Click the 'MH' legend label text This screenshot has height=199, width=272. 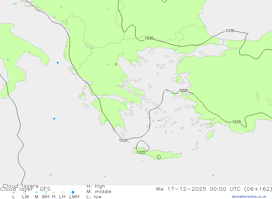click(46, 197)
